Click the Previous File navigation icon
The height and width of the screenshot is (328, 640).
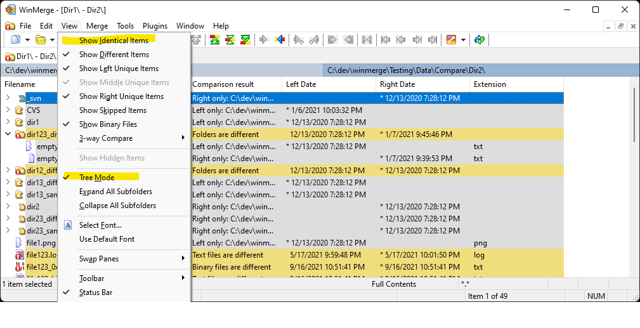tap(402, 39)
